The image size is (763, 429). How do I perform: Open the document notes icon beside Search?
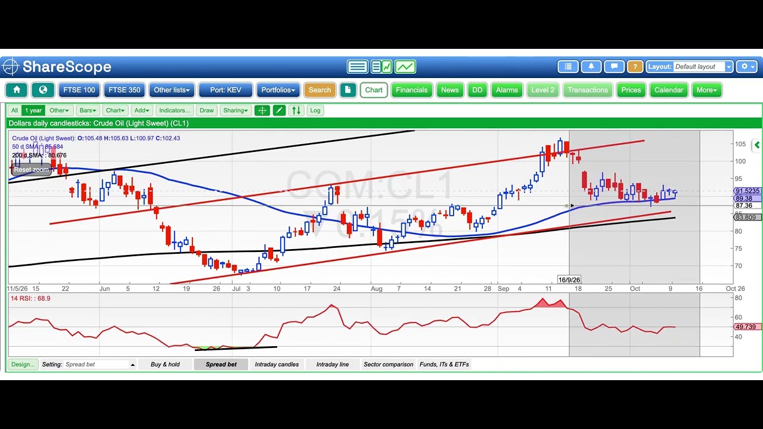coord(348,90)
